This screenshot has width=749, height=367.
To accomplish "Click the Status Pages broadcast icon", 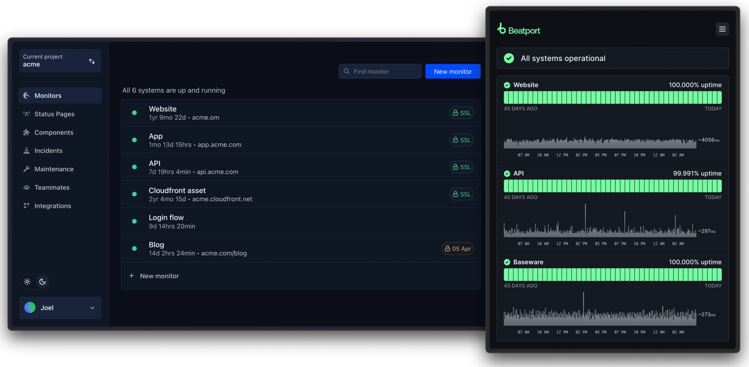I will pos(26,114).
